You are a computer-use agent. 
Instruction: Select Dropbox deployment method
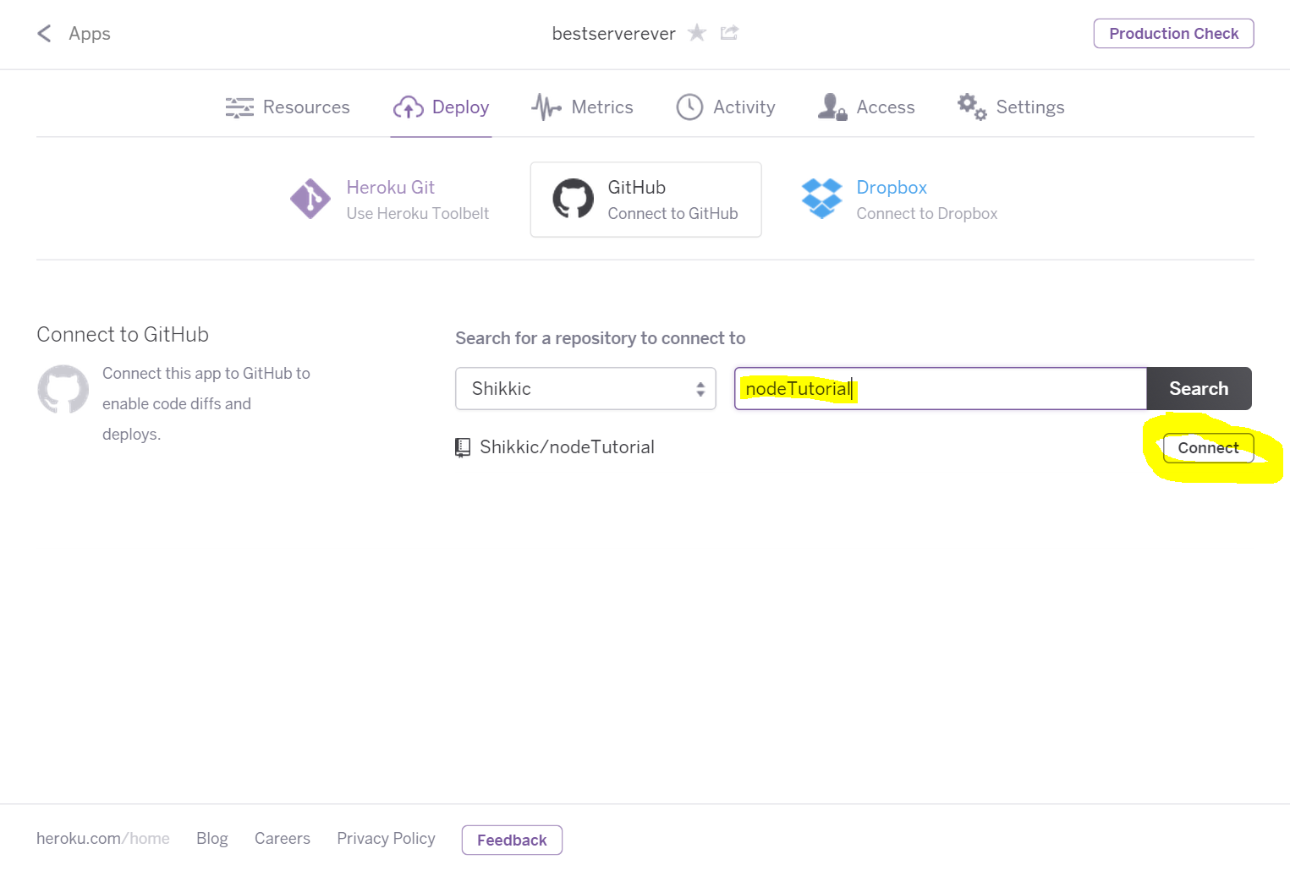point(899,200)
